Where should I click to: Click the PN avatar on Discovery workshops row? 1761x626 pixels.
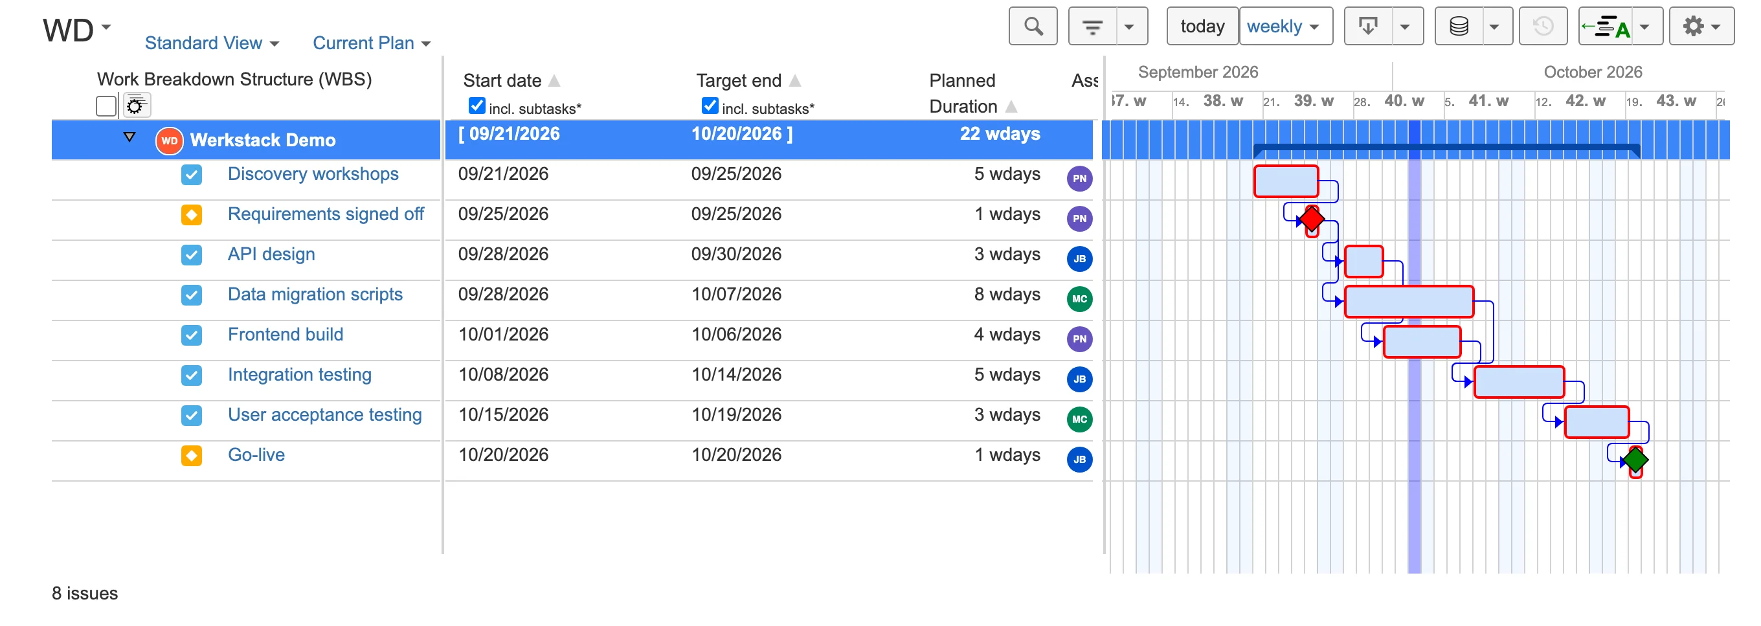(x=1079, y=179)
